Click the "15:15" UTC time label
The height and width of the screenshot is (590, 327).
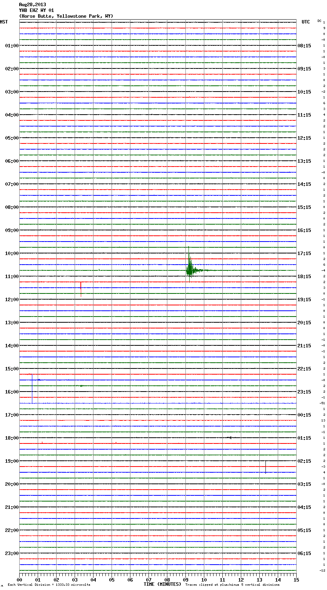click(304, 207)
